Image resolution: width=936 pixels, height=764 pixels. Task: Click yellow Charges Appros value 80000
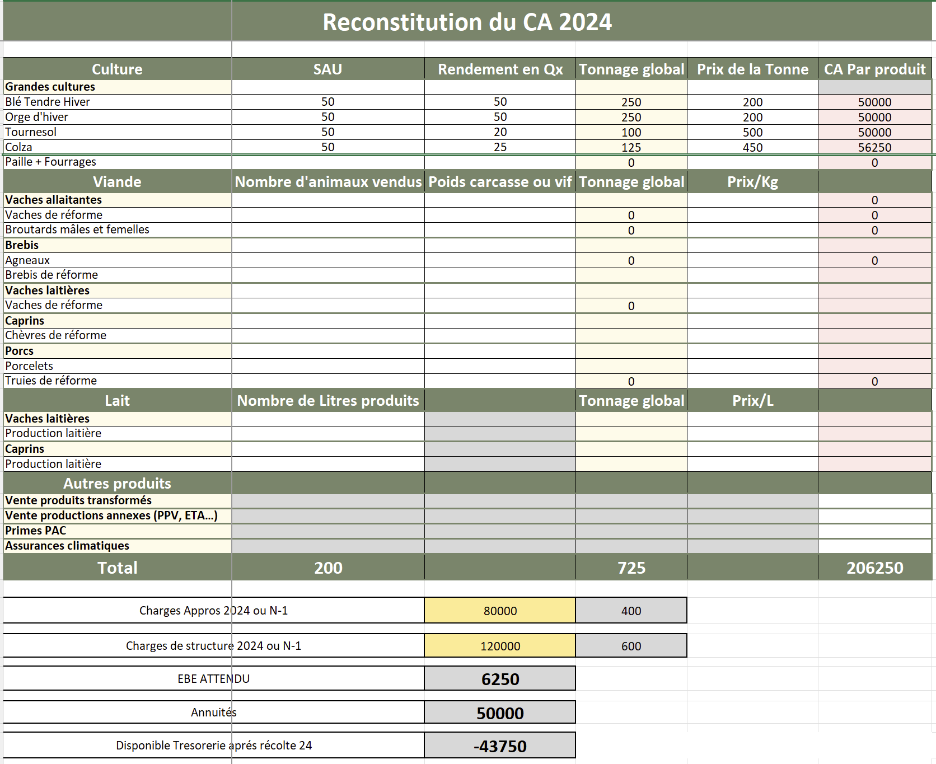[x=500, y=611]
